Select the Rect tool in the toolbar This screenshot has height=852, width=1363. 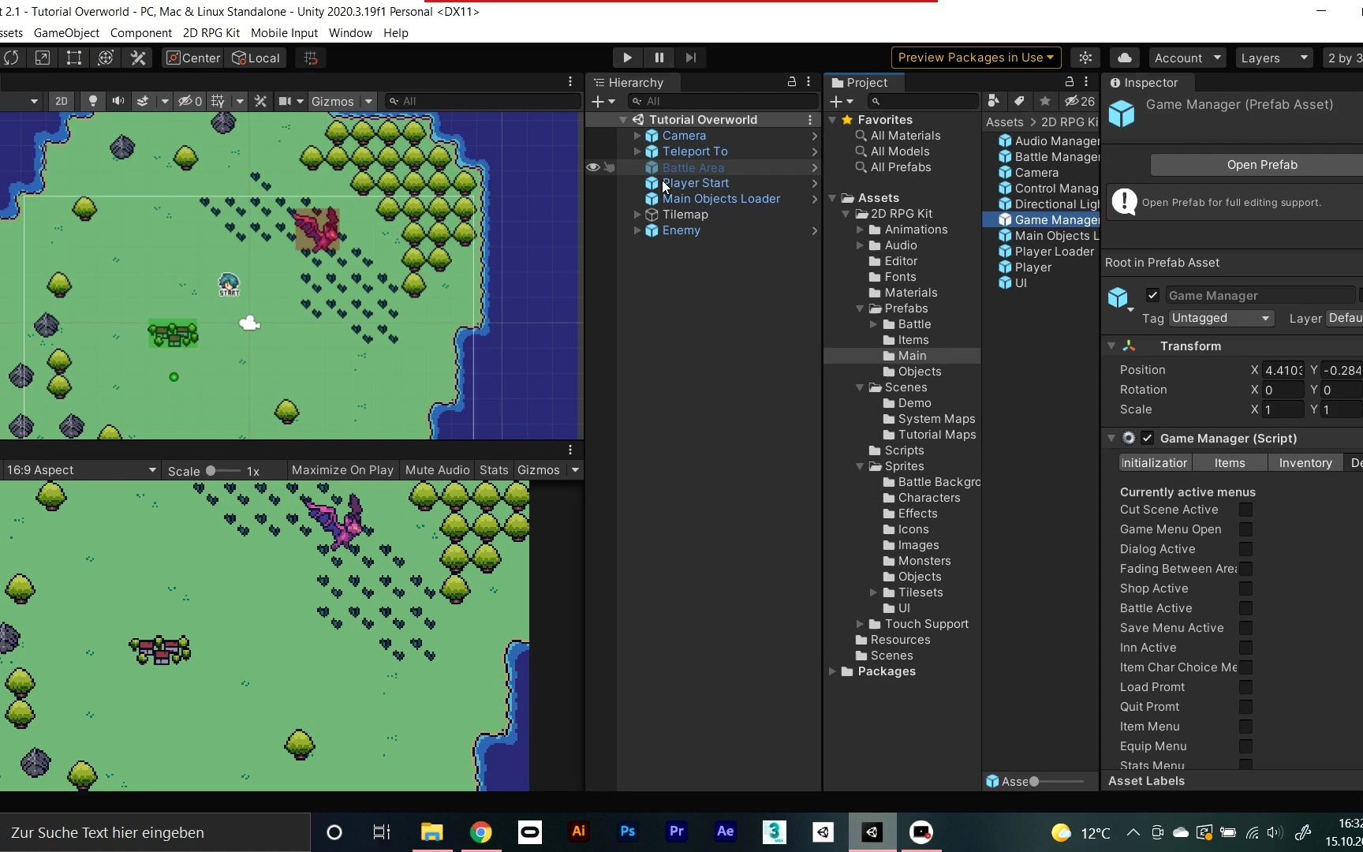point(73,58)
